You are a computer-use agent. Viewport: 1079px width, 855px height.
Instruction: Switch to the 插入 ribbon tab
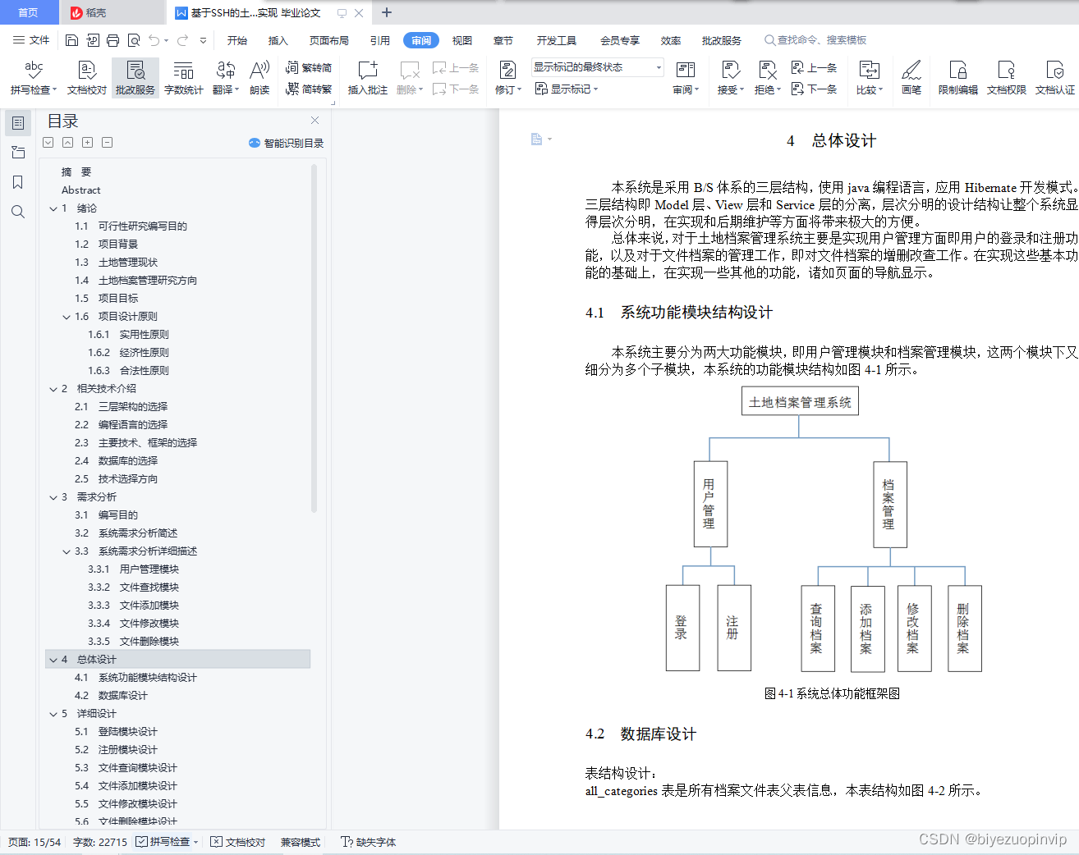click(278, 40)
